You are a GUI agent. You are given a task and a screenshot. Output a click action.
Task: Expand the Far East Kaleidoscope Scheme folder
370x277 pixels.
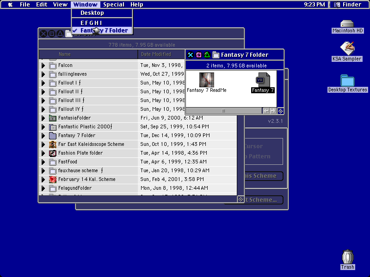[43, 144]
